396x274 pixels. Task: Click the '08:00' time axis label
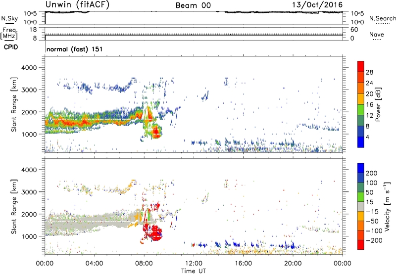(144, 264)
